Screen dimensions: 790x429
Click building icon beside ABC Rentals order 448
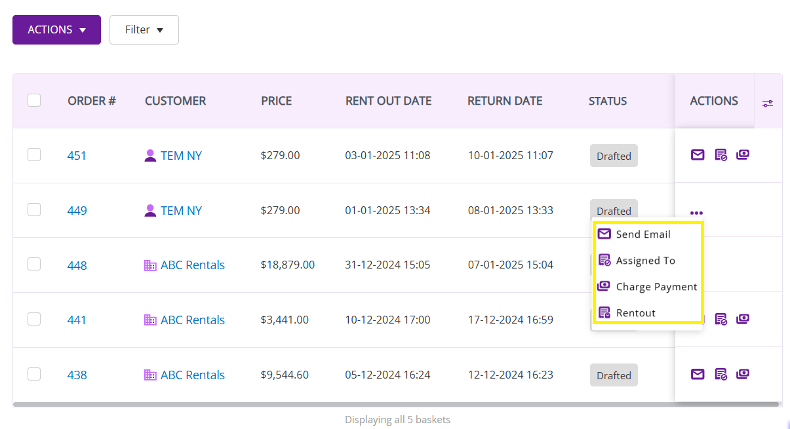coord(150,265)
